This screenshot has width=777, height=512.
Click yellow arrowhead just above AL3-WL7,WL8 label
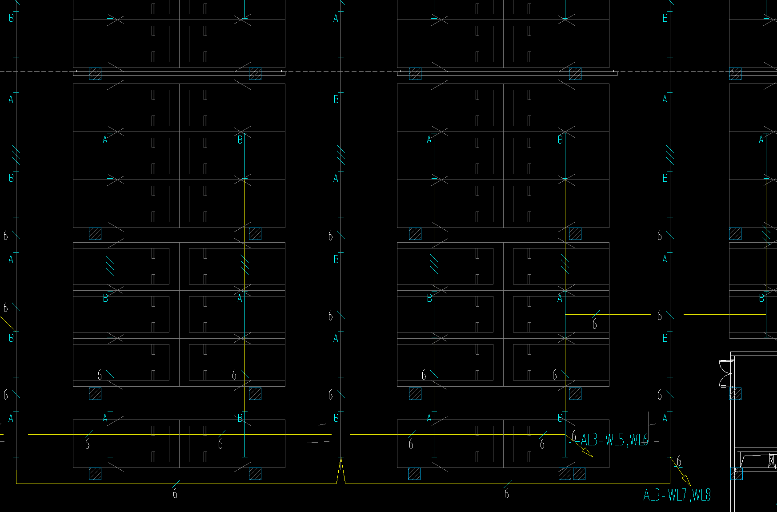pos(686,480)
